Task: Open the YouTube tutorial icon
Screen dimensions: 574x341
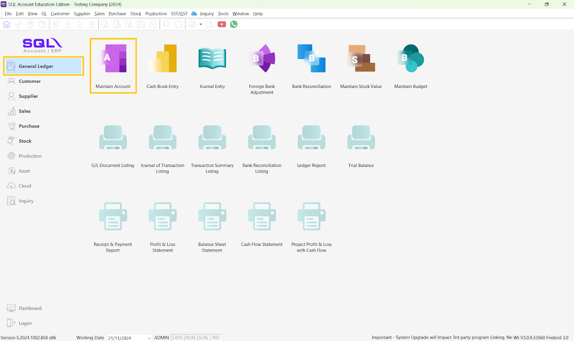Action: [222, 24]
